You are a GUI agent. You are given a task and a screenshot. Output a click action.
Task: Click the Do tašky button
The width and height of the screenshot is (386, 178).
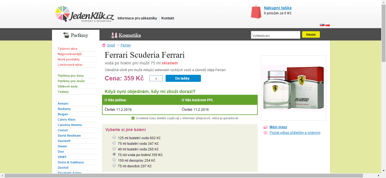pyautogui.click(x=183, y=78)
